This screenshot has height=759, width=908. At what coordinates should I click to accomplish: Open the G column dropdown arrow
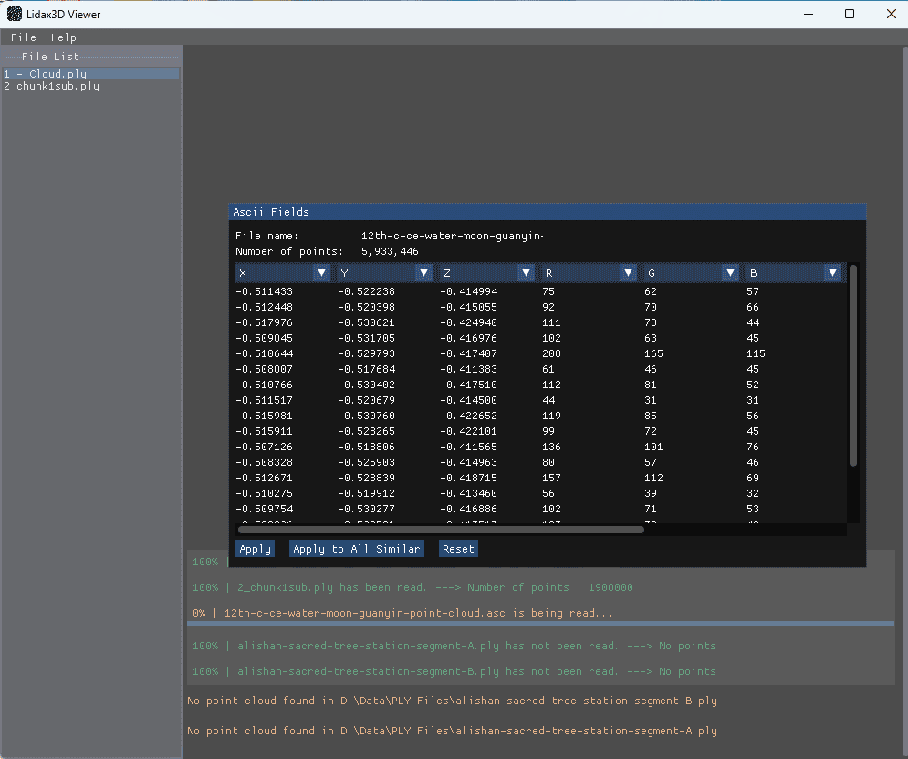coord(730,273)
